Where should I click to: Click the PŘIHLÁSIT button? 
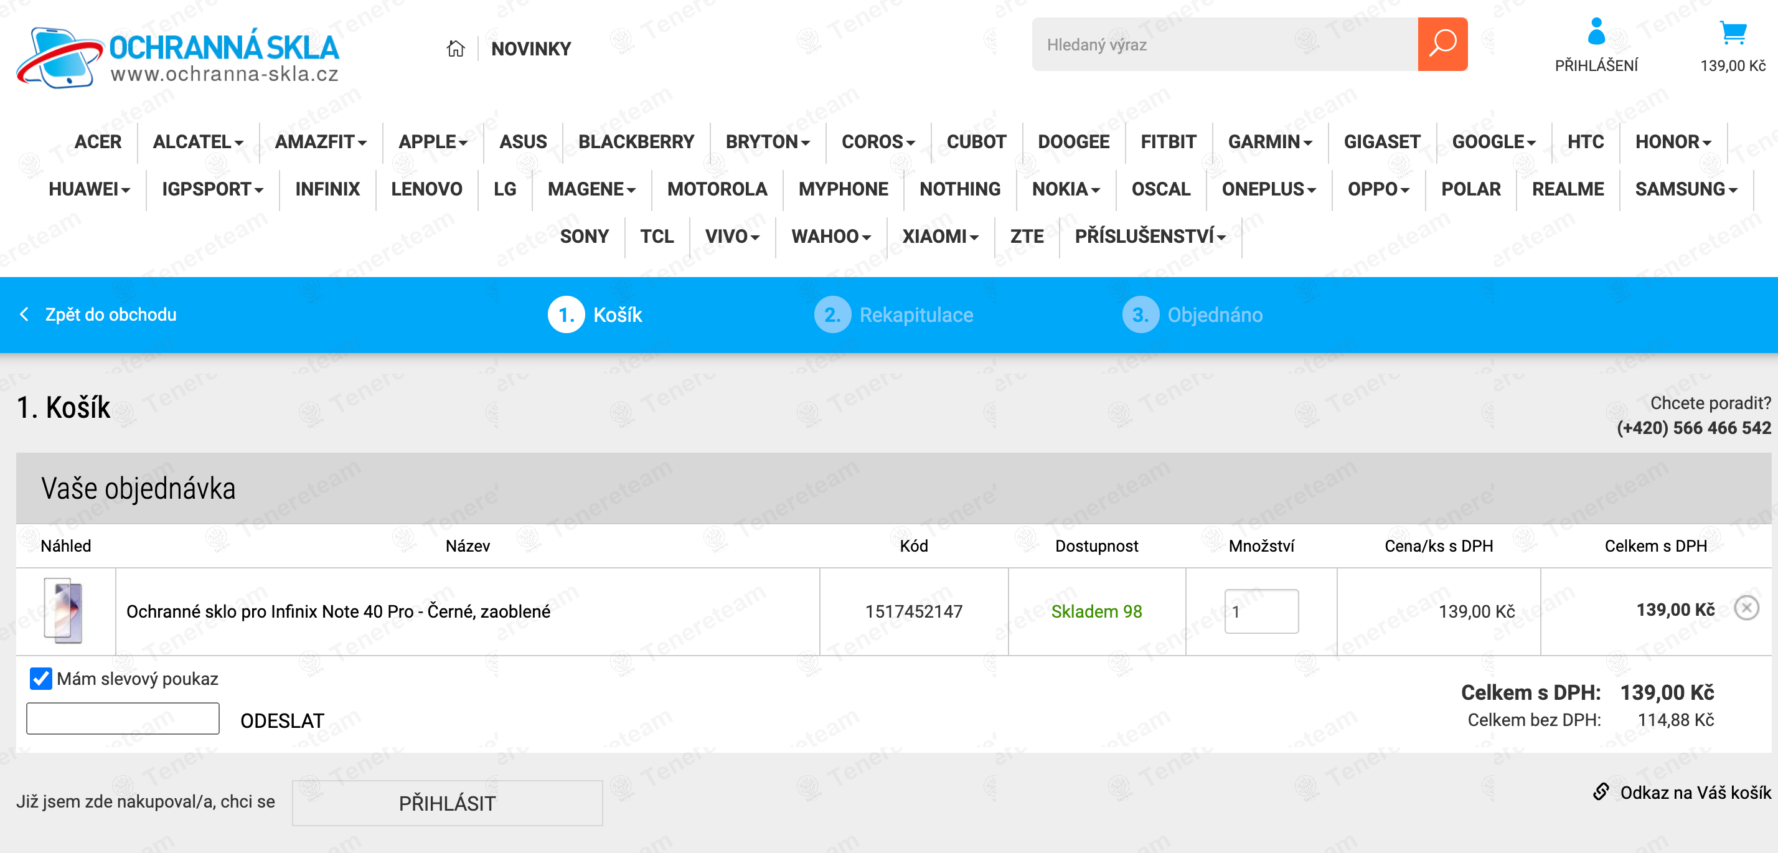(x=447, y=803)
